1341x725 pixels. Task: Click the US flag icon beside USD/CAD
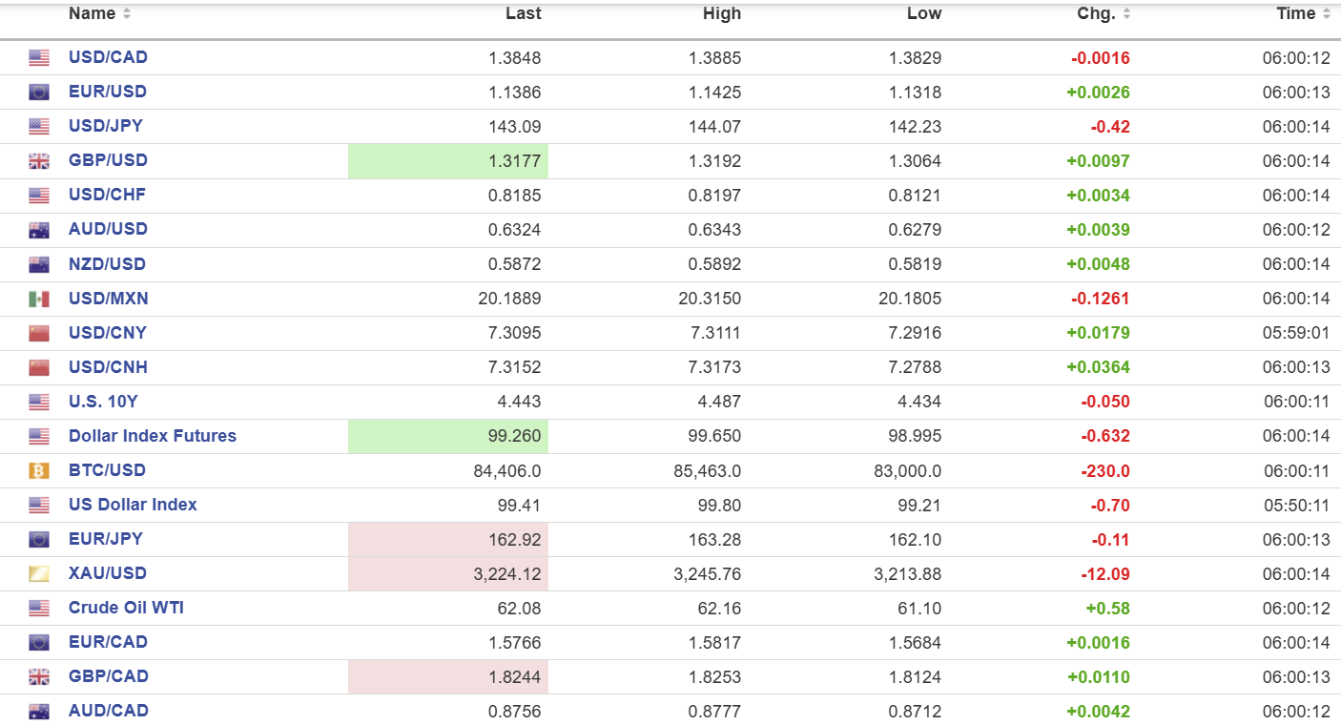click(x=38, y=58)
